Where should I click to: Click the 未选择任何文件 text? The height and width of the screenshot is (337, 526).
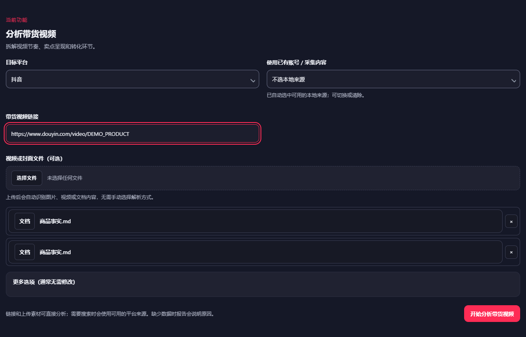point(65,178)
